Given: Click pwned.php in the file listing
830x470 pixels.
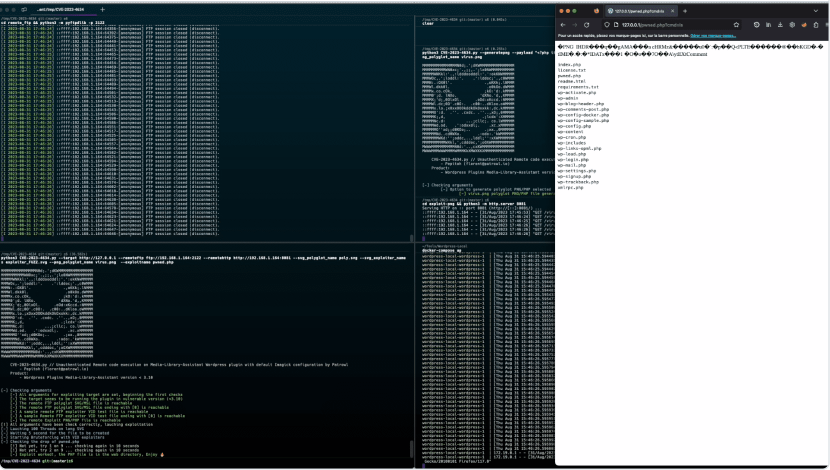Looking at the screenshot, I should (x=569, y=76).
